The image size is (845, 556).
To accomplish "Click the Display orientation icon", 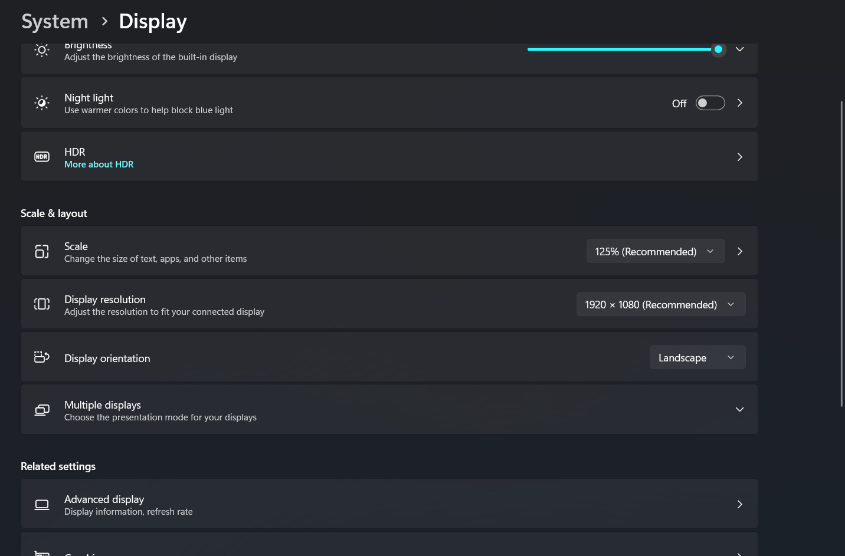I will point(42,357).
